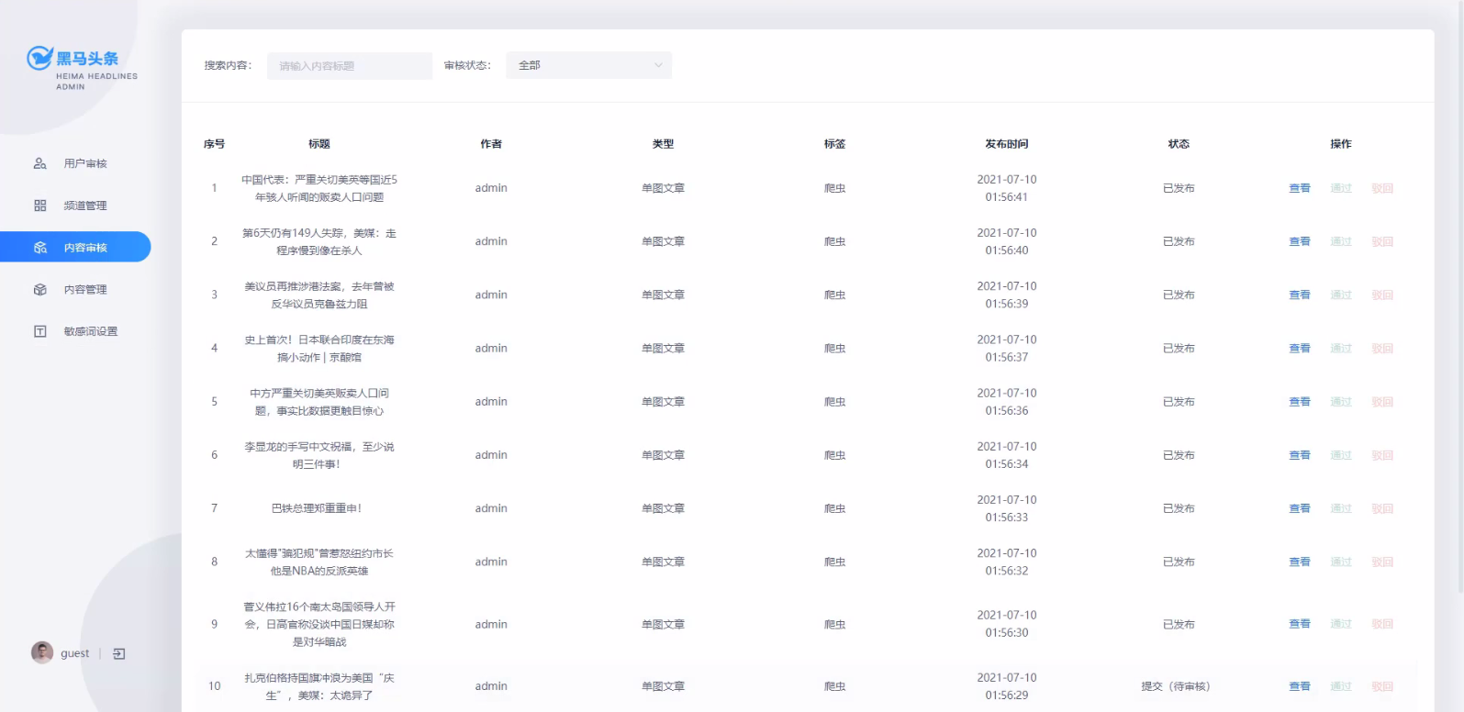Open the 审核状态 dropdown showing 全部
Viewport: 1464px width, 712px height.
tap(588, 65)
